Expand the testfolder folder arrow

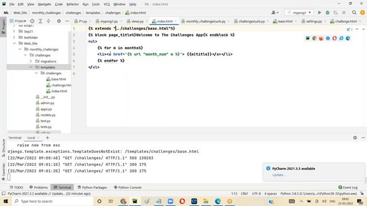pyautogui.click(x=14, y=37)
